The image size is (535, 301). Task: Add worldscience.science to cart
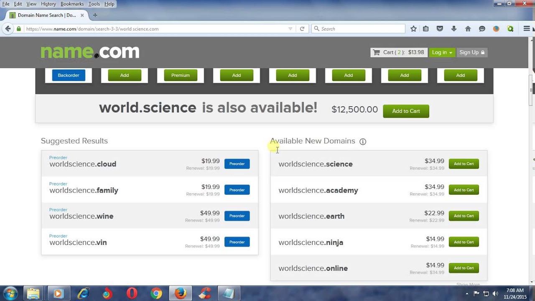tap(464, 164)
